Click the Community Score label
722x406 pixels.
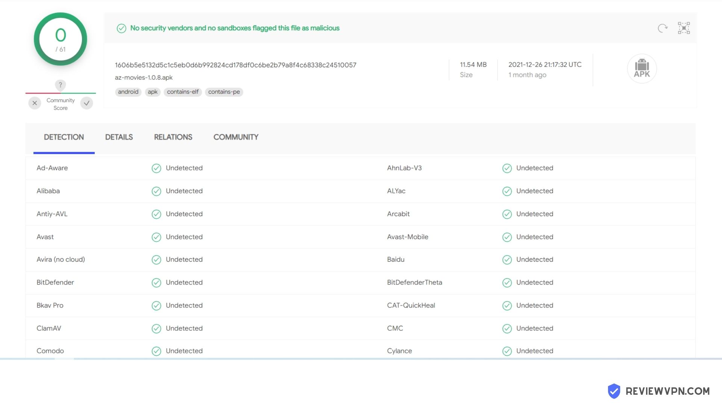point(61,104)
